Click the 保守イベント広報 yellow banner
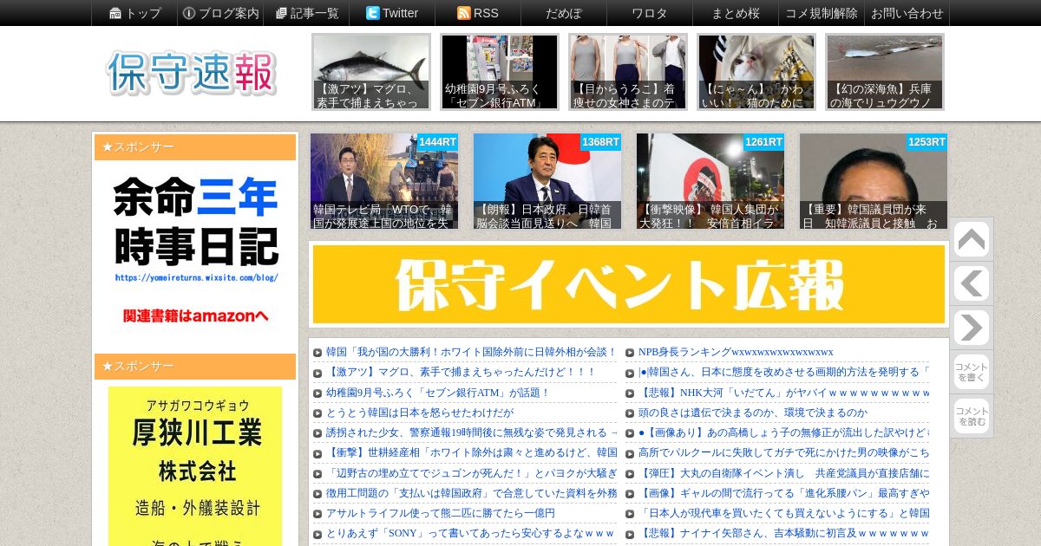Viewport: 1041px width, 546px height. pos(629,284)
